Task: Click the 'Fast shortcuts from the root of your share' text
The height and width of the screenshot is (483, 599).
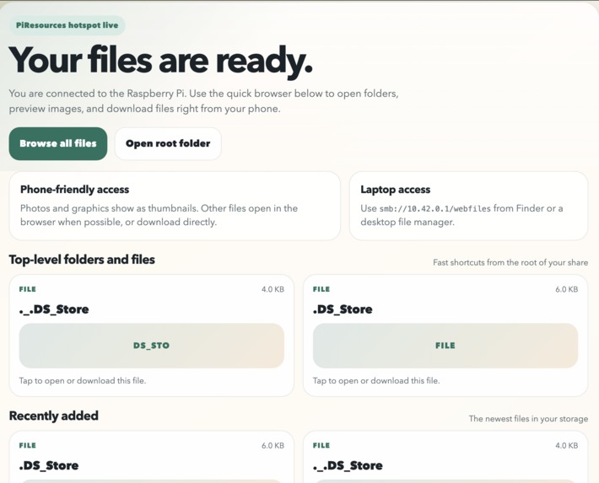Action: coord(510,263)
